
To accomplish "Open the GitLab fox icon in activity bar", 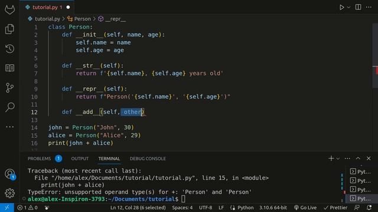I will coord(9,10).
